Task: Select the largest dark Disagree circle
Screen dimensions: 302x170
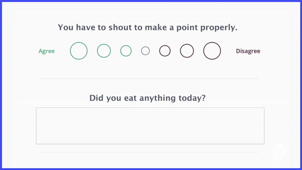Action: pos(212,51)
